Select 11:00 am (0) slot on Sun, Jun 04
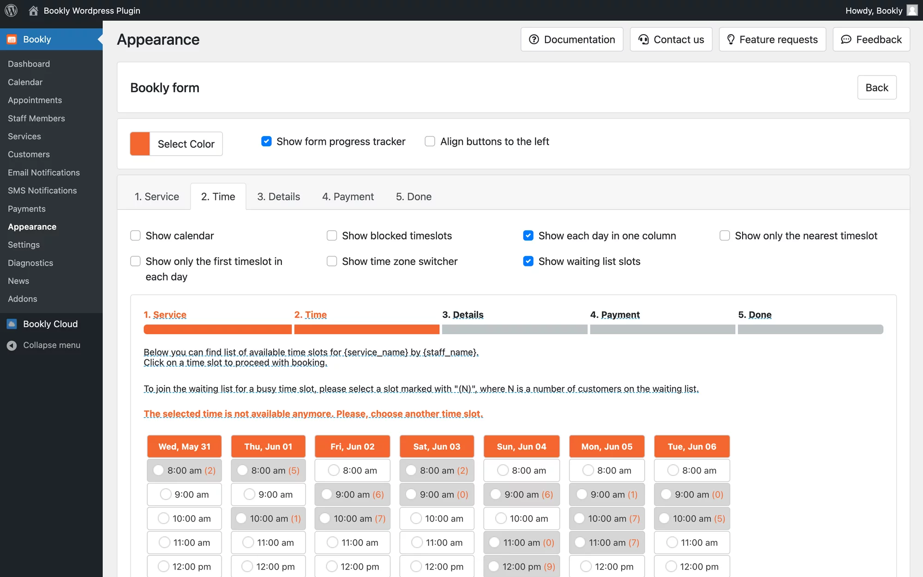Viewport: 923px width, 577px height. 521,542
